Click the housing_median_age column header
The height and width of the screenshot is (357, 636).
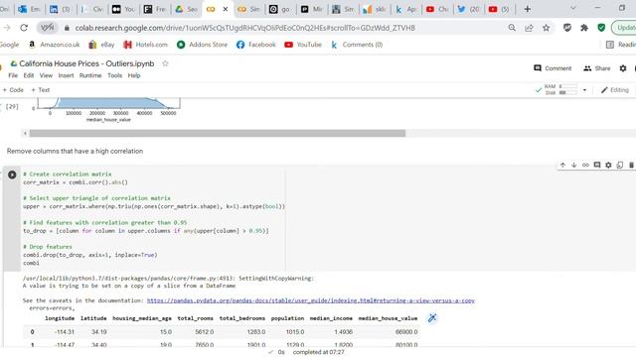click(142, 318)
